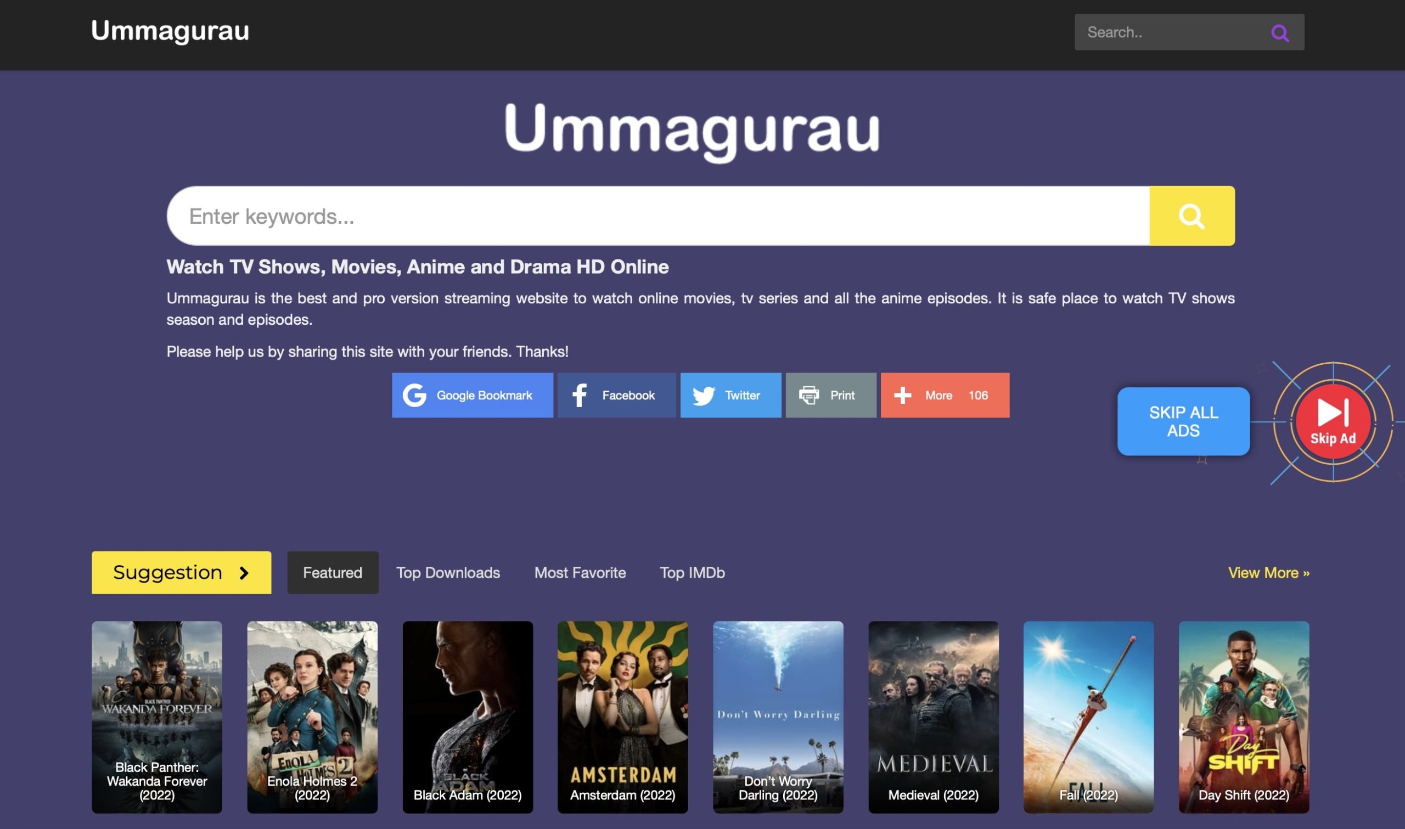This screenshot has height=829, width=1405.
Task: Switch to the Featured tab
Action: pos(333,572)
